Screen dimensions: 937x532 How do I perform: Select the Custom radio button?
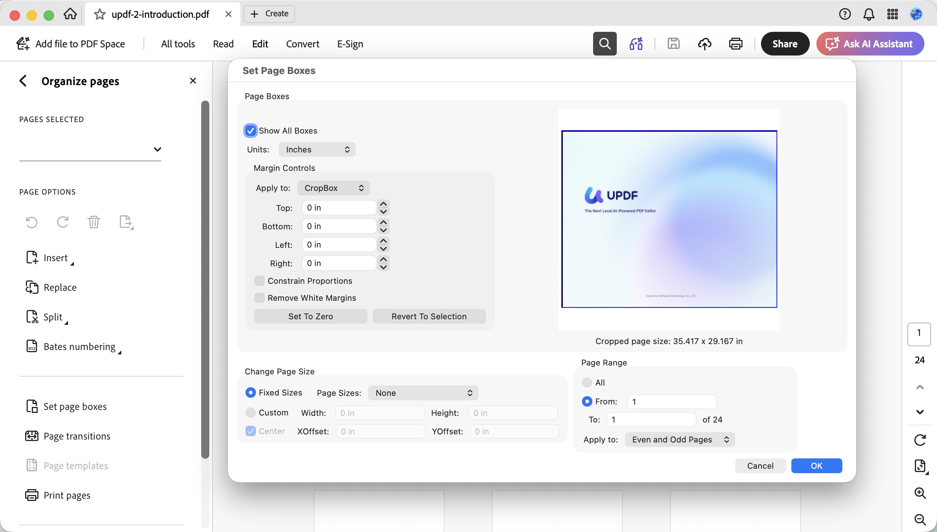pos(250,413)
